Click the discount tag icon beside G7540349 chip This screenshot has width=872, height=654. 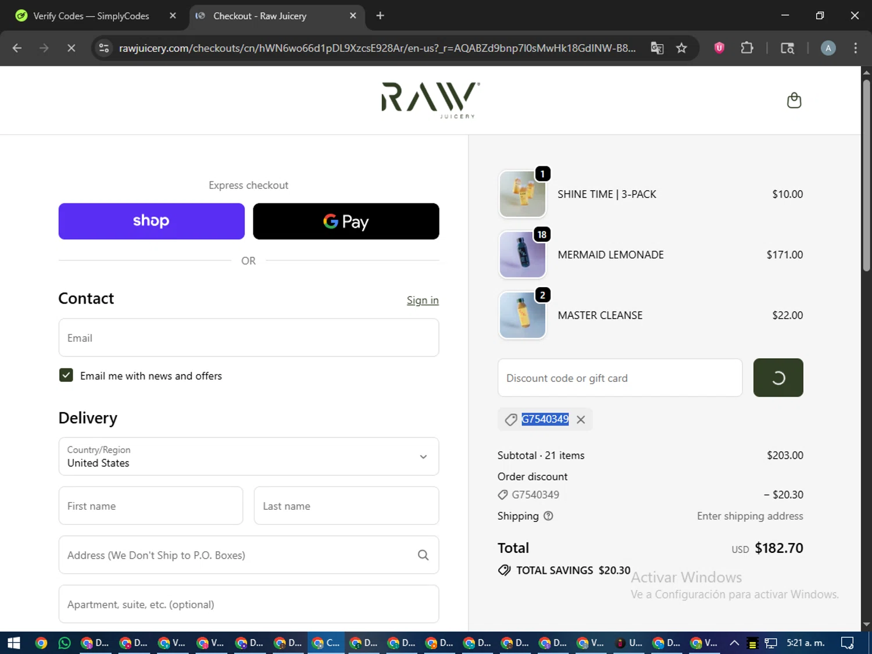pos(511,420)
